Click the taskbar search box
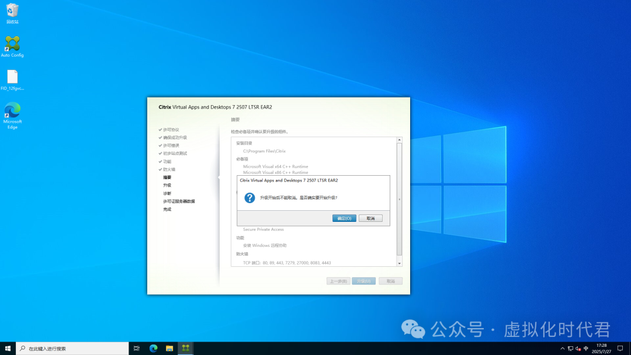631x355 pixels. coord(72,348)
